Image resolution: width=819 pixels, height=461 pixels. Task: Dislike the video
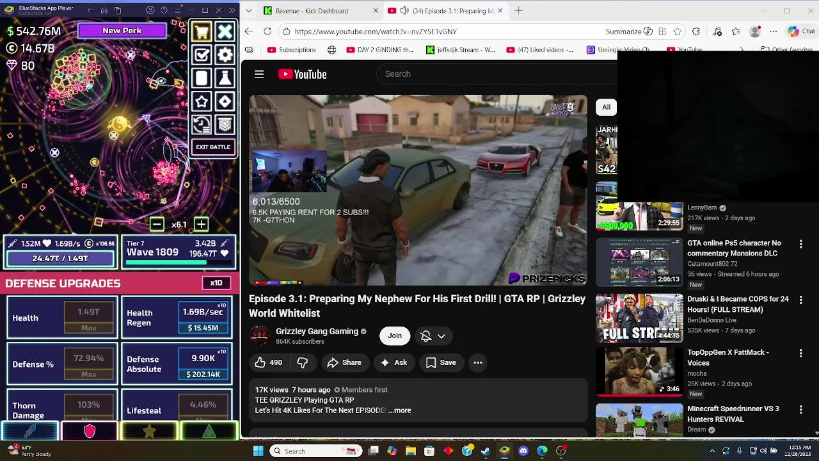(x=303, y=362)
